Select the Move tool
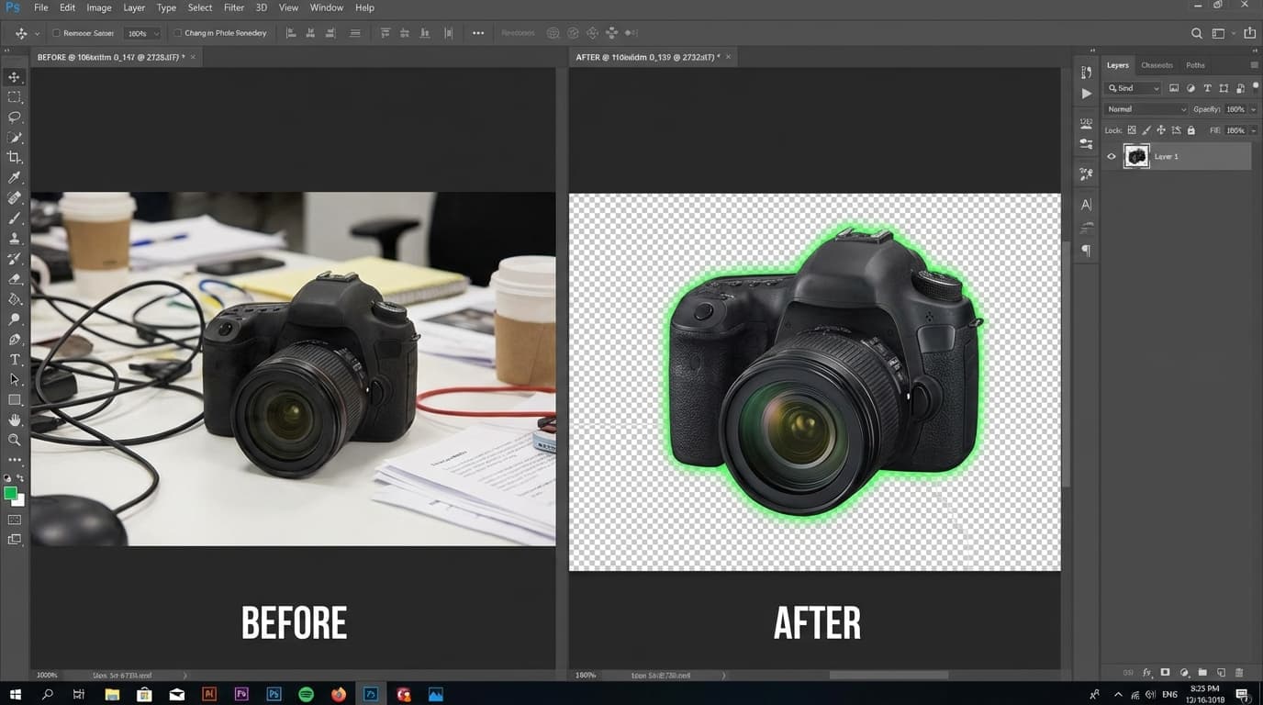1263x705 pixels. [14, 77]
